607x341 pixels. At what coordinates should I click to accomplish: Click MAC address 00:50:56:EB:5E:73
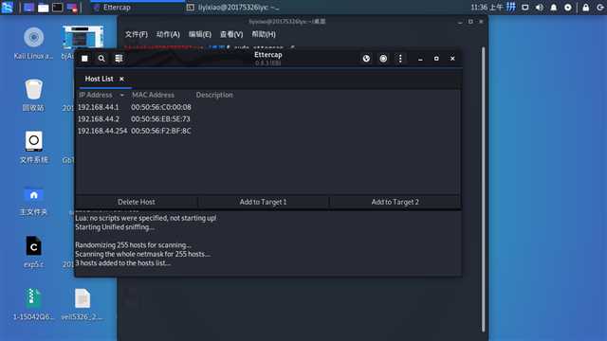pos(160,119)
